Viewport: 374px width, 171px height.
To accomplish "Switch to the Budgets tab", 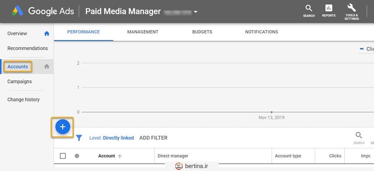I will 202,32.
